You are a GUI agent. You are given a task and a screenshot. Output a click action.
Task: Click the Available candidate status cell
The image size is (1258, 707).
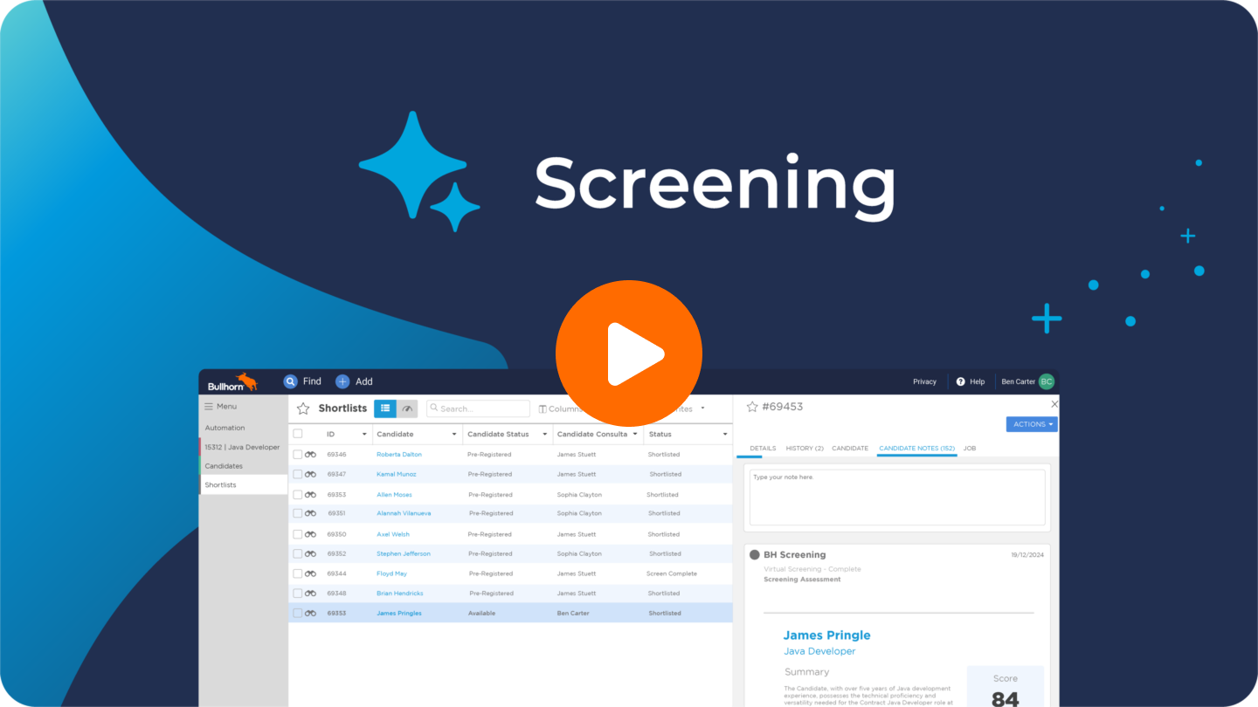coord(481,614)
